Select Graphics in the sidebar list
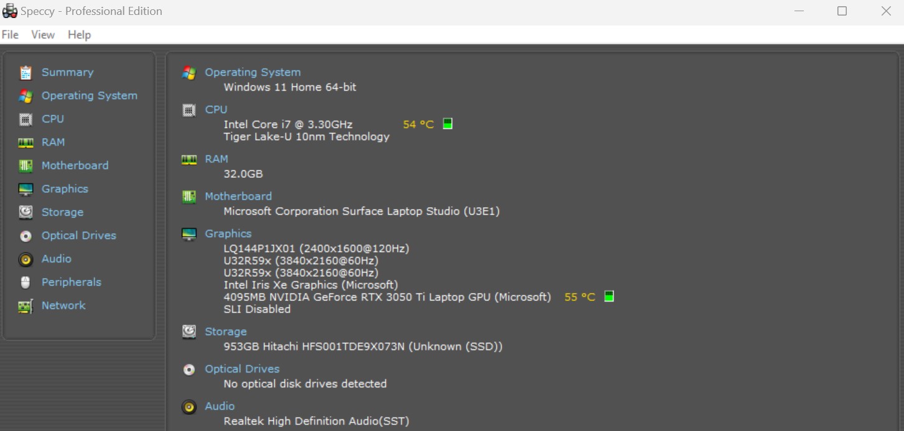This screenshot has width=904, height=431. pyautogui.click(x=65, y=188)
